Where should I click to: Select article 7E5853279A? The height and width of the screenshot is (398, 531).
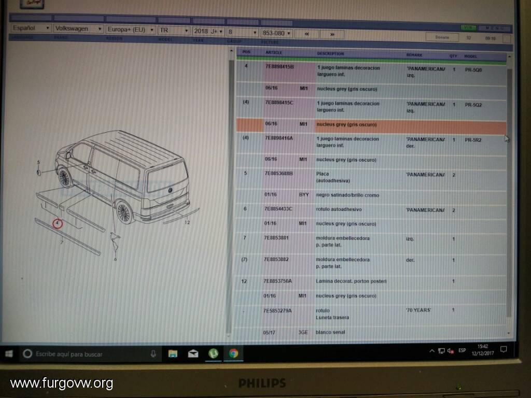[277, 311]
